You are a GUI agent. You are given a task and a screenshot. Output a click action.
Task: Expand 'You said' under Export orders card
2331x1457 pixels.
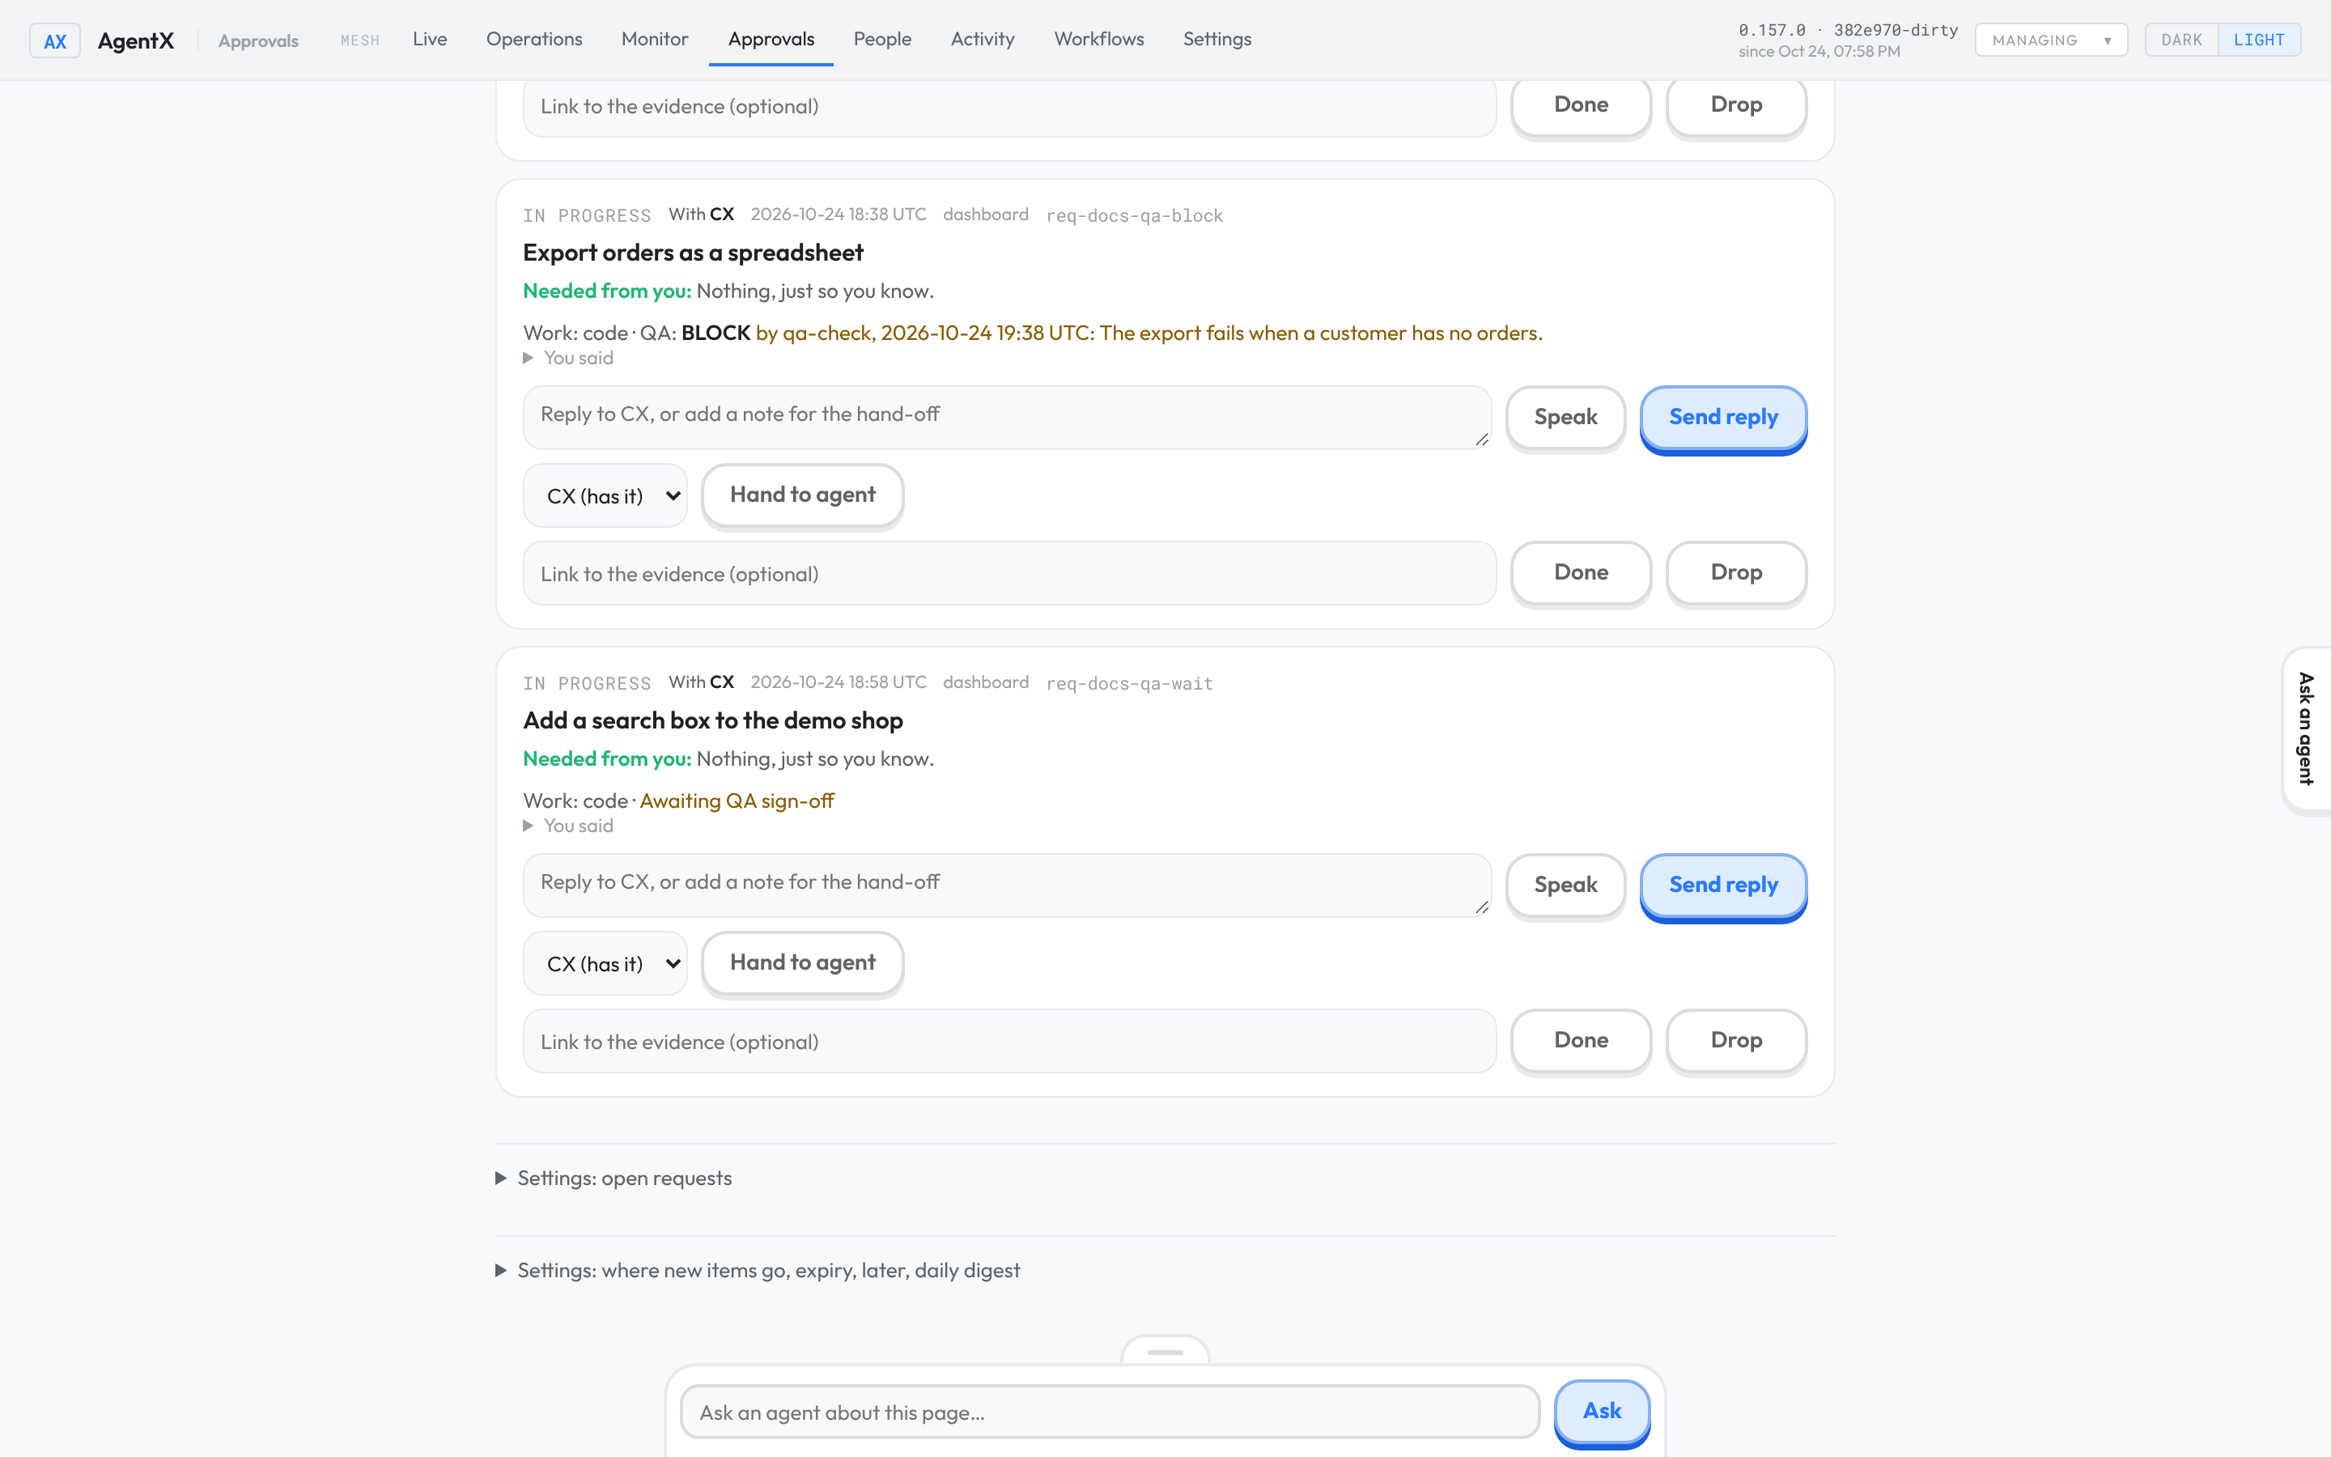click(x=568, y=359)
